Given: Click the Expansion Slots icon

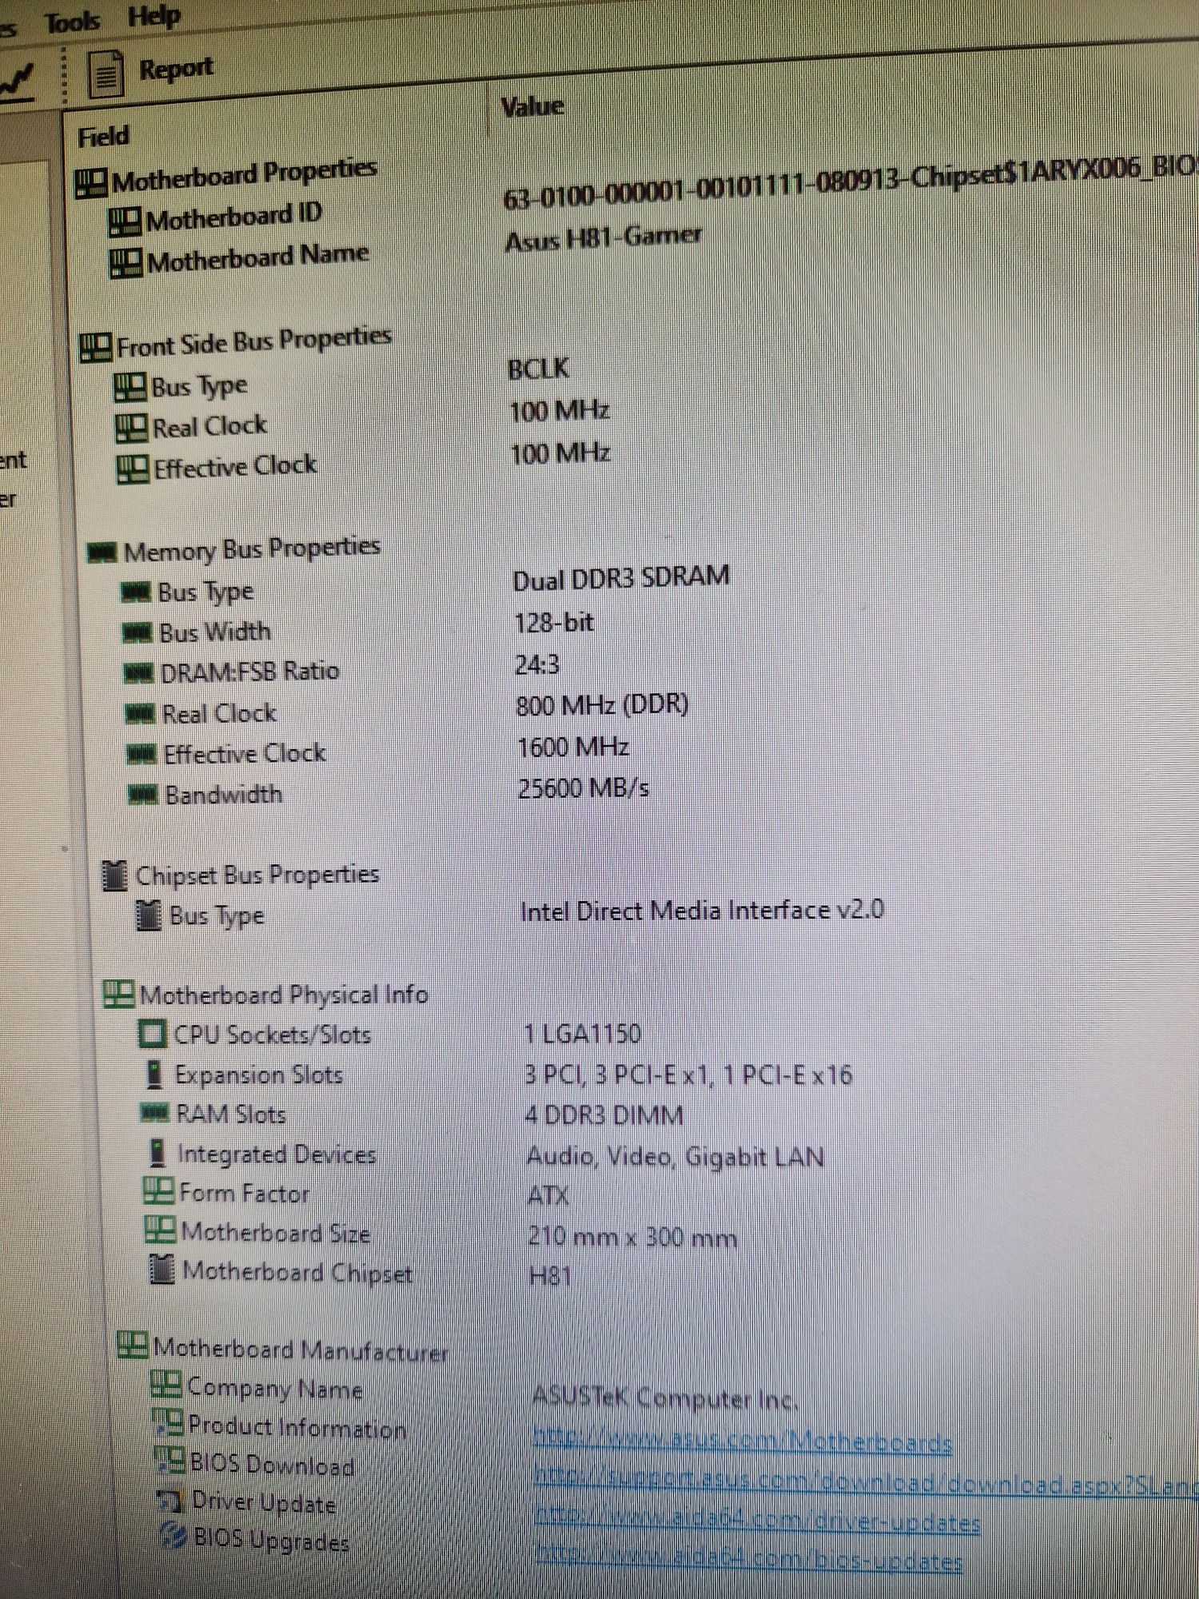Looking at the screenshot, I should pos(155,1075).
